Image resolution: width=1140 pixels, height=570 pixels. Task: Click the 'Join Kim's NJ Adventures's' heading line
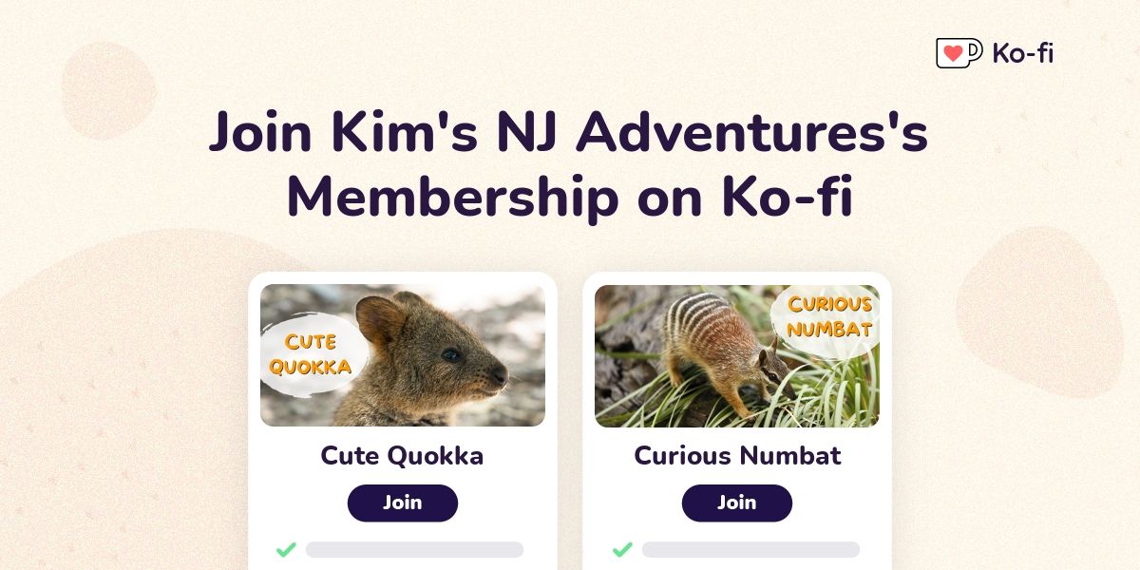[x=568, y=133]
